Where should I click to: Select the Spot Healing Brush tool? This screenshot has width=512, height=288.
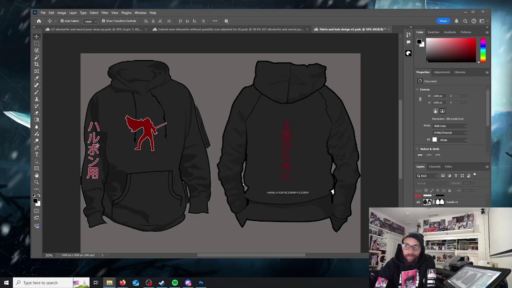[x=36, y=85]
